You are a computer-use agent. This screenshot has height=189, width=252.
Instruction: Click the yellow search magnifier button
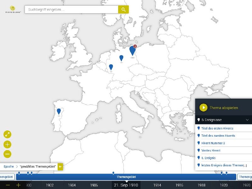[123, 9]
